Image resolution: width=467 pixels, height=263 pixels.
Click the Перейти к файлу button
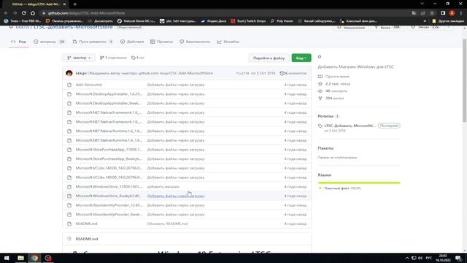269,58
